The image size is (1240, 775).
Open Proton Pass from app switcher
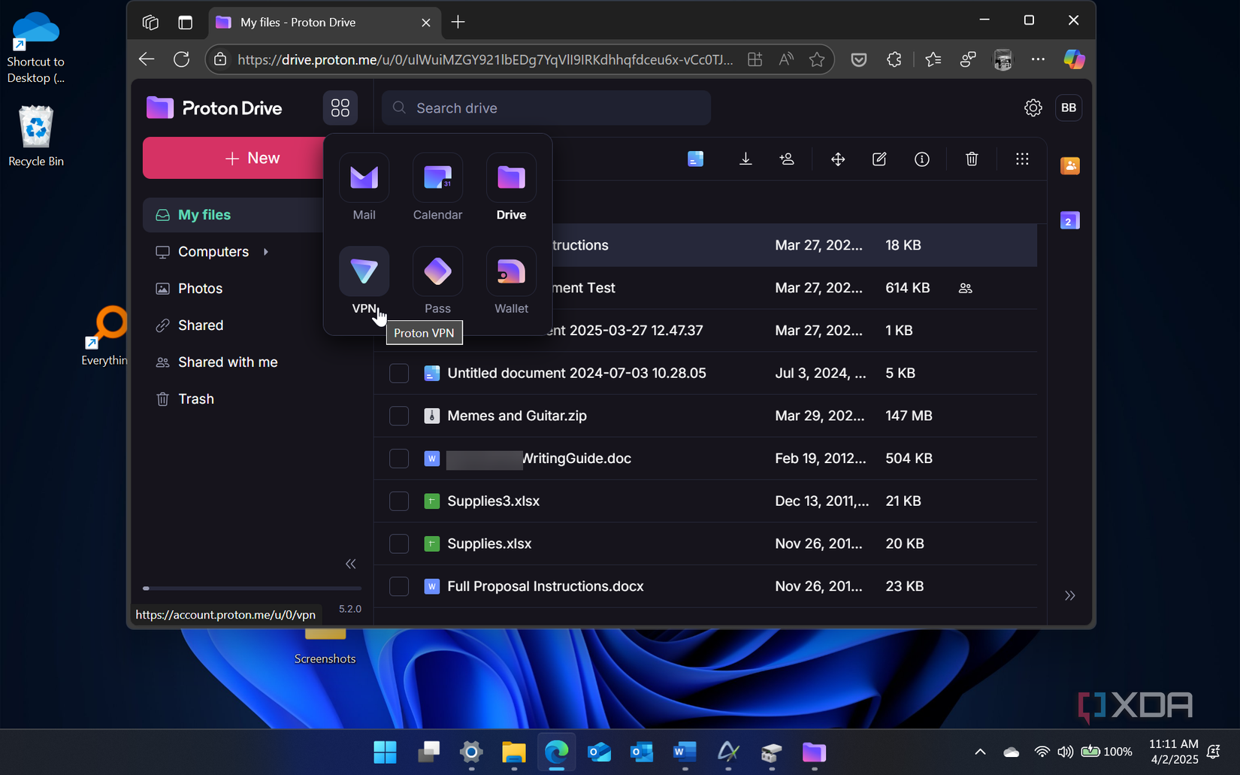click(x=437, y=280)
